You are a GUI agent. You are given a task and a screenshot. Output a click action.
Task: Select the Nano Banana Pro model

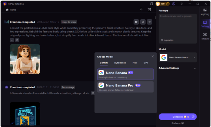(125, 87)
